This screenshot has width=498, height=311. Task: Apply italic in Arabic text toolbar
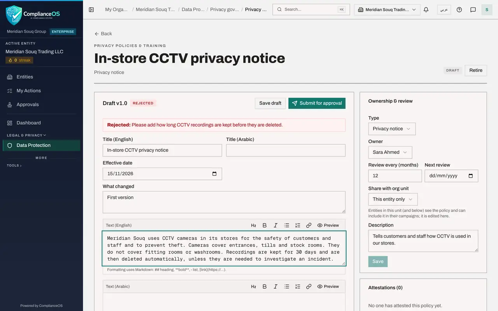(275, 287)
